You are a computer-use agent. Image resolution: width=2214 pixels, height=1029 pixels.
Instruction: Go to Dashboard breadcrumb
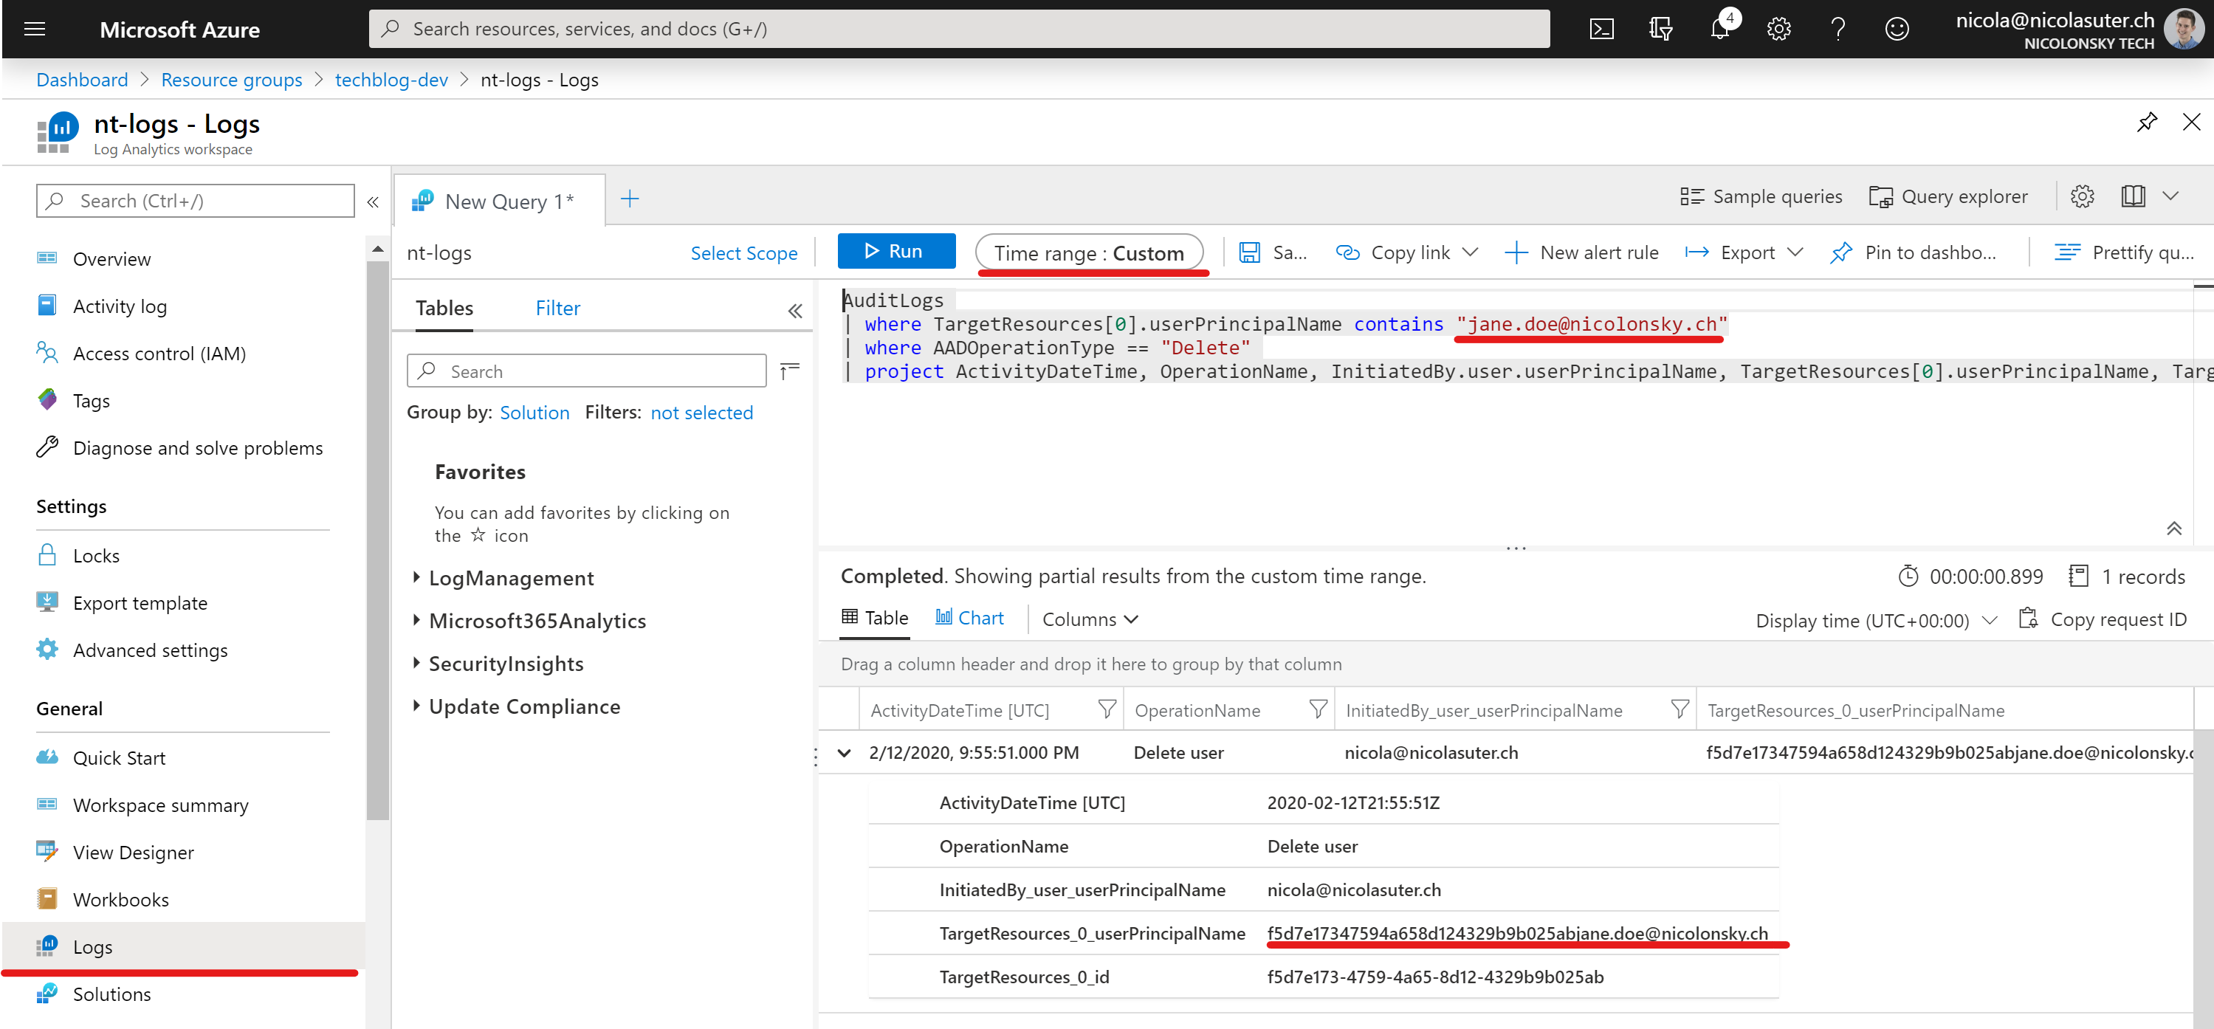click(82, 80)
